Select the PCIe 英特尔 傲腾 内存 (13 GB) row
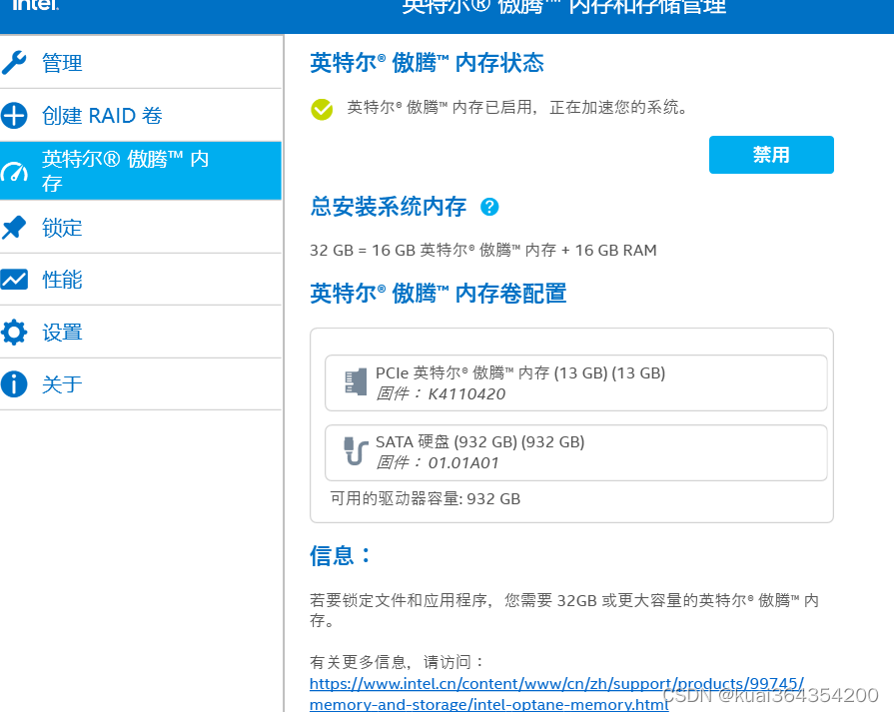Screen dimensions: 894x712 pos(575,382)
